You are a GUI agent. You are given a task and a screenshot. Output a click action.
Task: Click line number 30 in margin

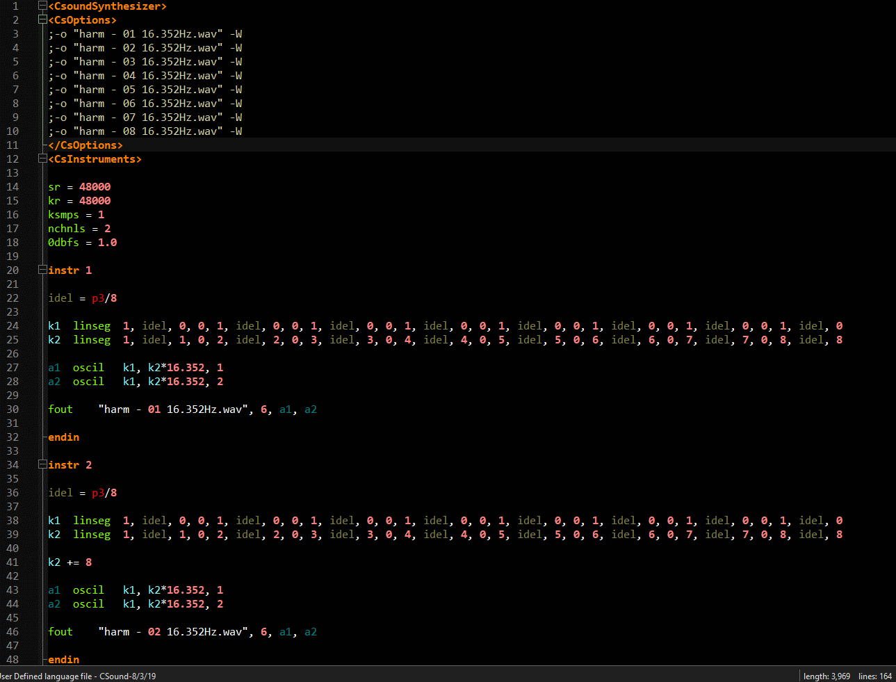coord(13,409)
